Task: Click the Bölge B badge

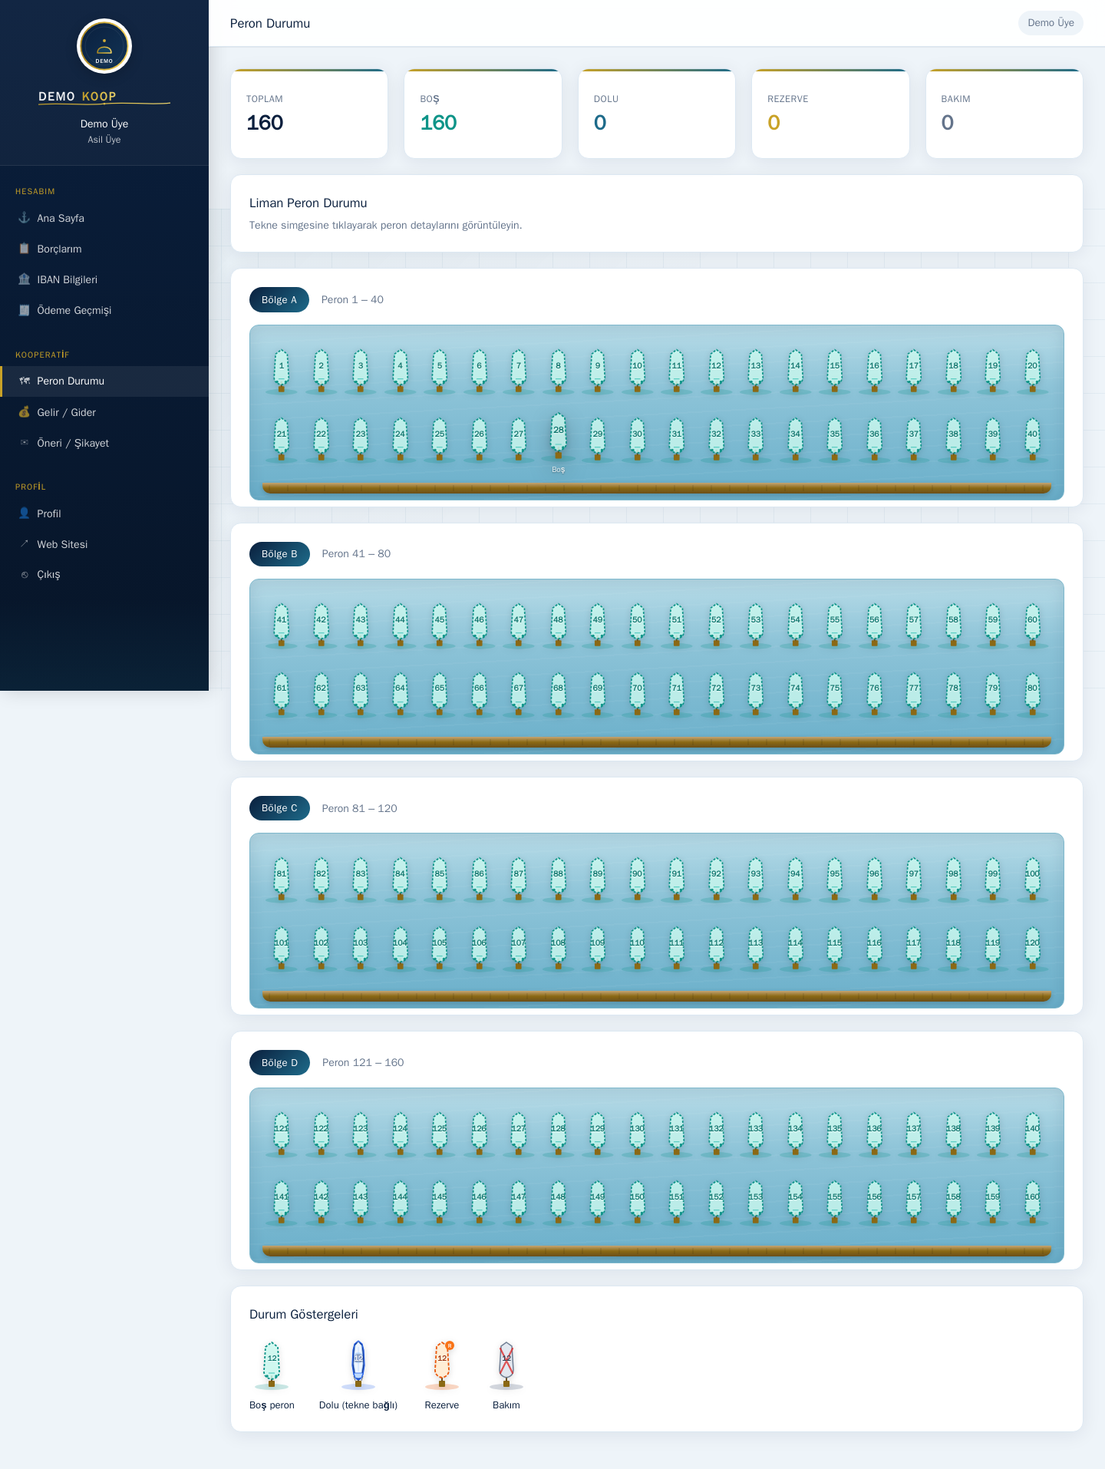Action: click(279, 554)
